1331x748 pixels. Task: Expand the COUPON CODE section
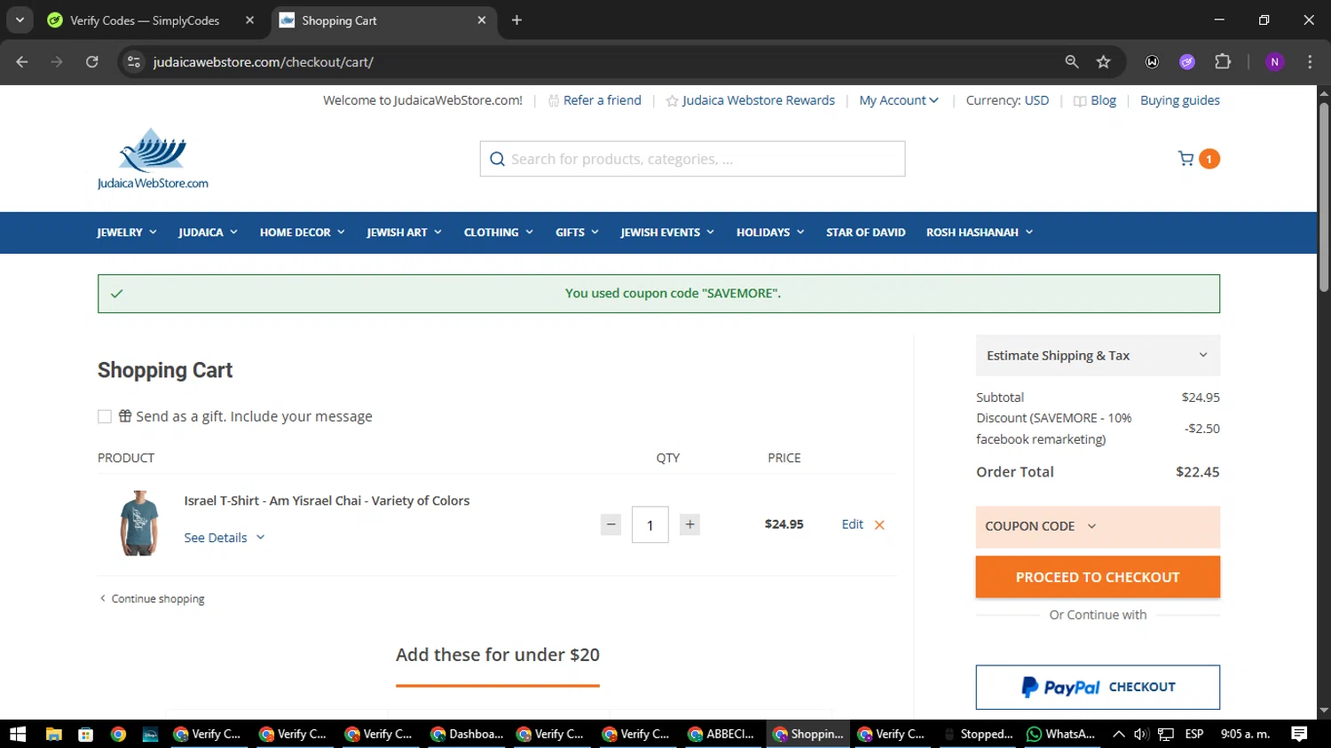click(x=1098, y=526)
